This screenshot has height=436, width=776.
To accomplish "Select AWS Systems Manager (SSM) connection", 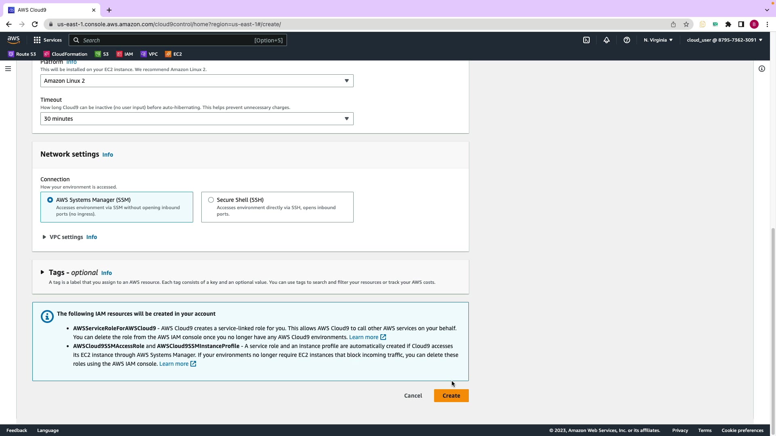I will pyautogui.click(x=50, y=200).
